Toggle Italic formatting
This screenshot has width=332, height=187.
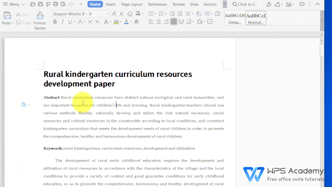[62, 22]
